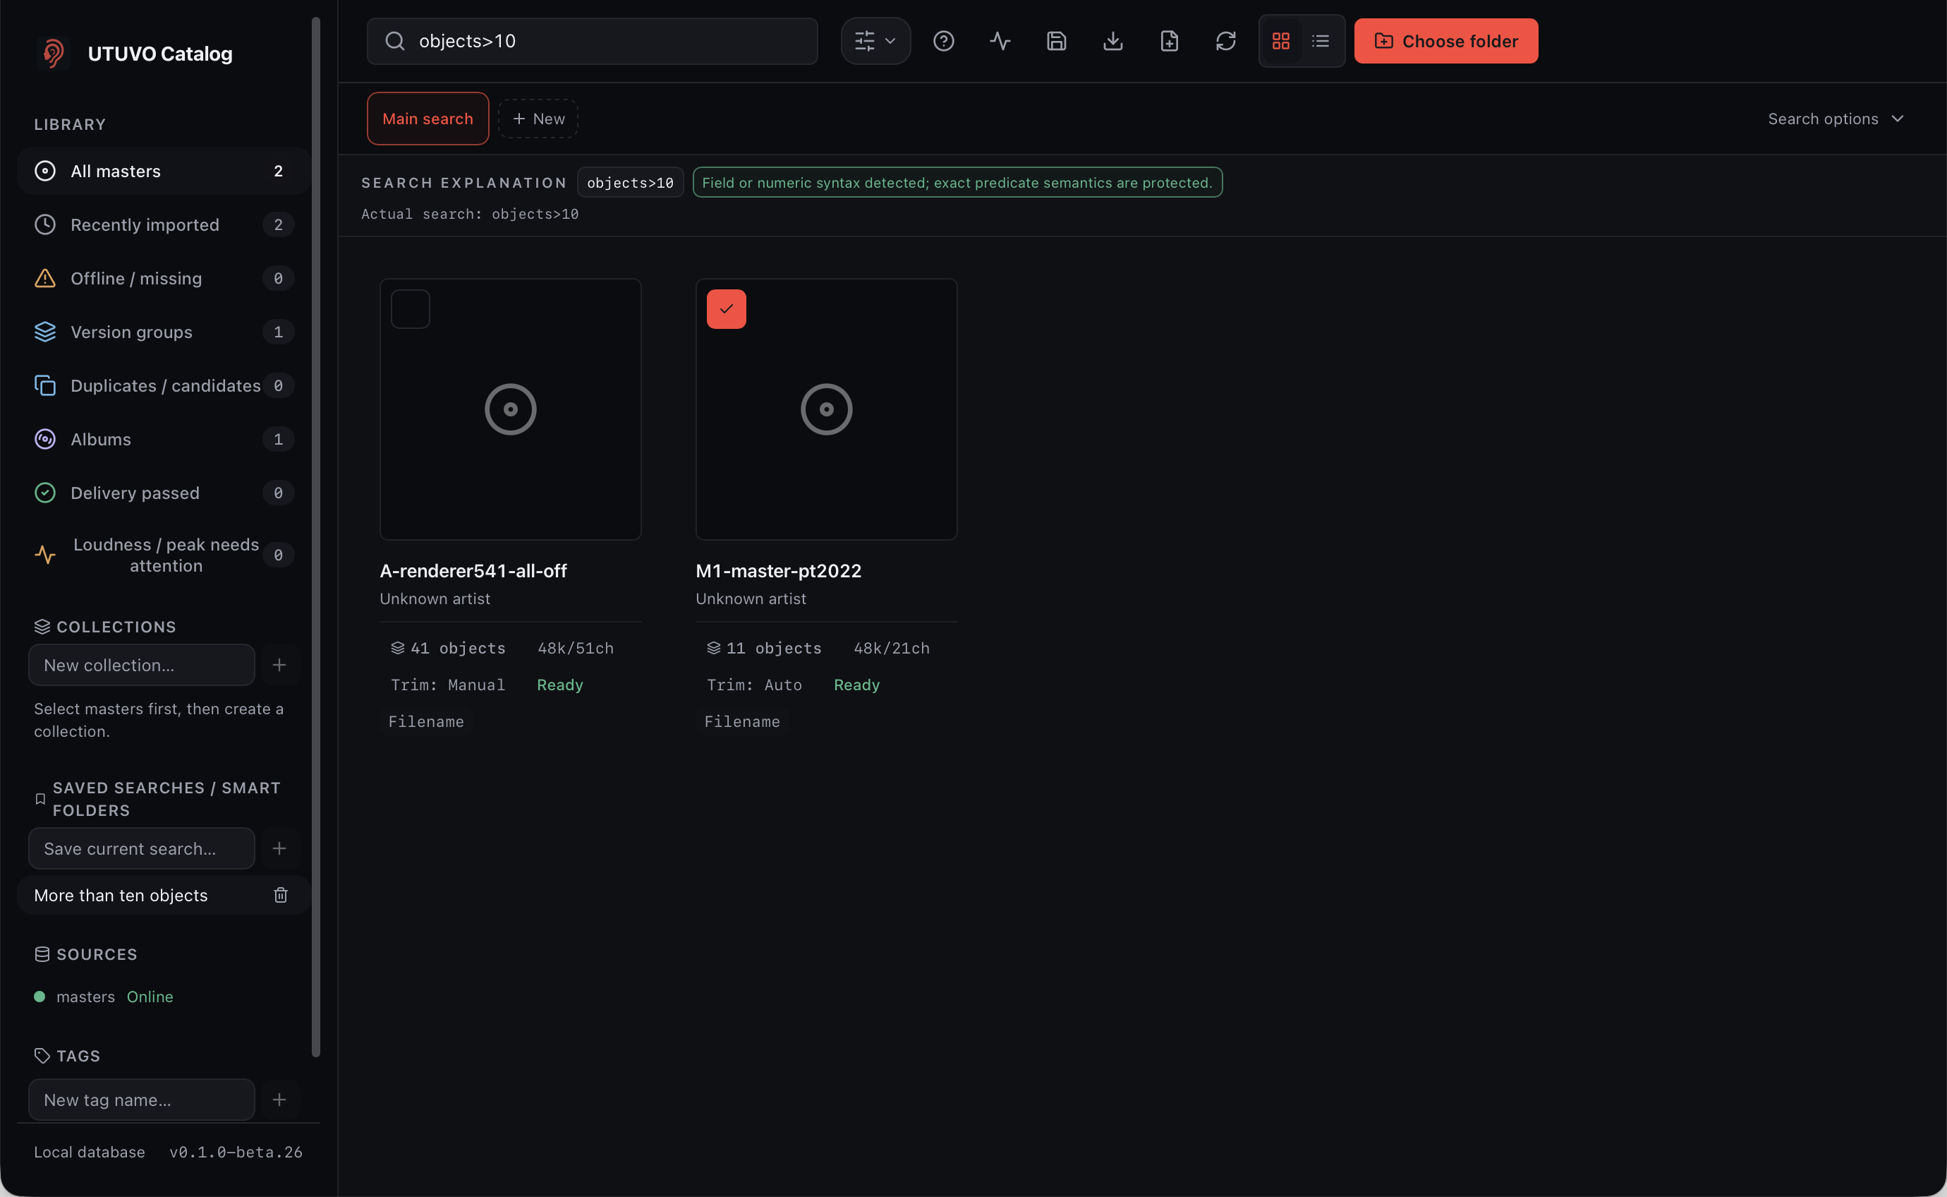Click the loudness activity waveform toolbar icon
Screen dimensions: 1947x1197
(x=1000, y=41)
